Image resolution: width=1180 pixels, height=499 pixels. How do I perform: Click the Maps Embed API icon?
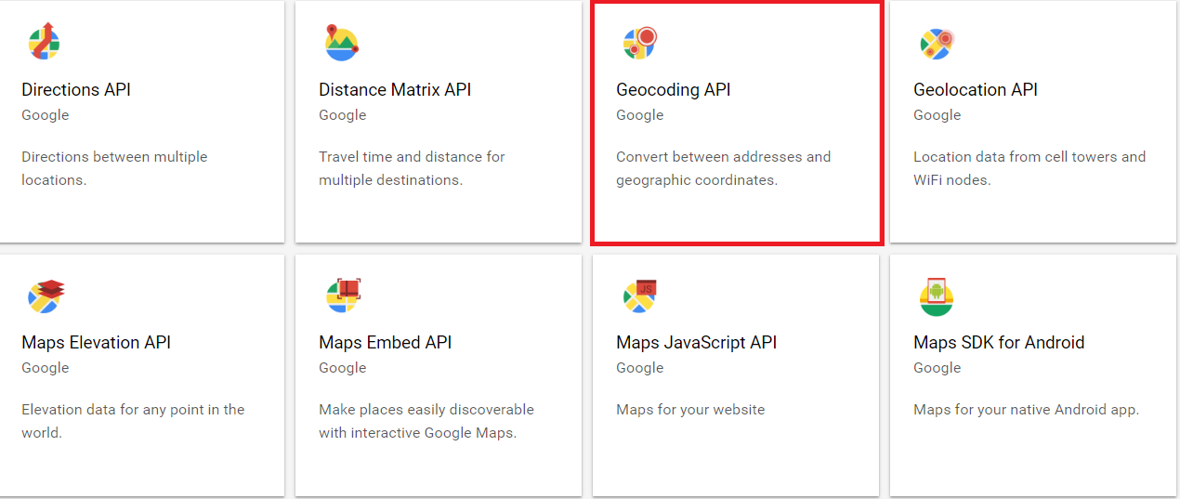coord(343,295)
